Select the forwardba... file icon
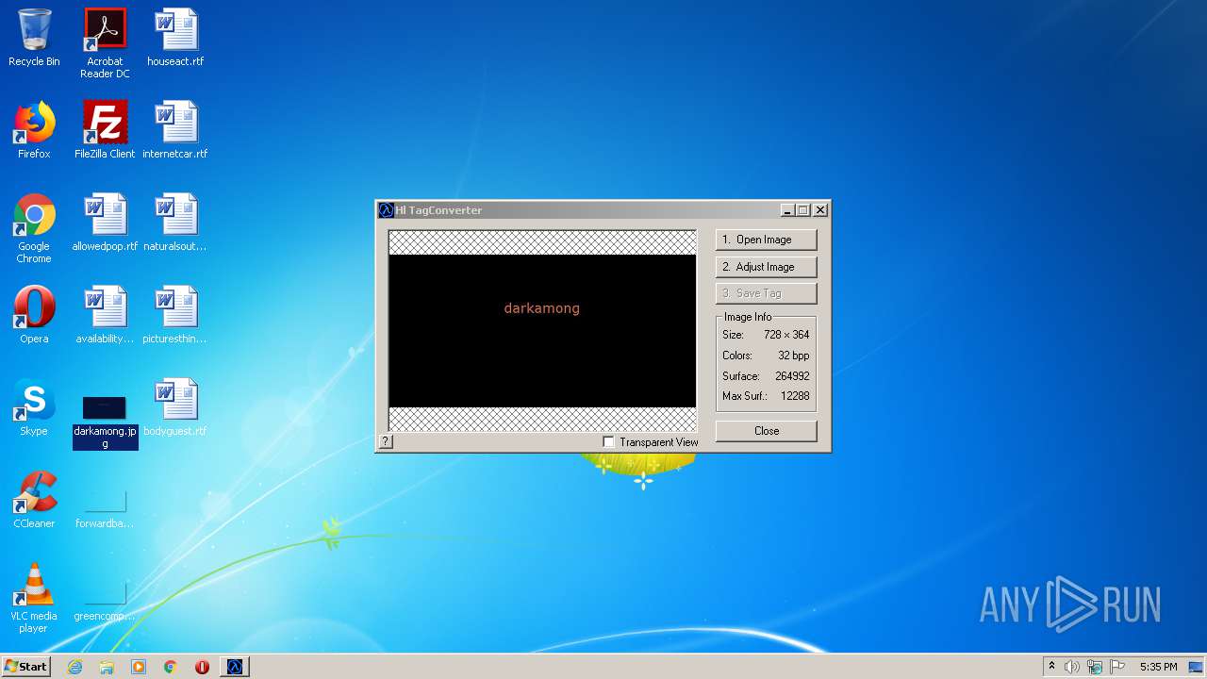This screenshot has width=1207, height=679. click(105, 507)
